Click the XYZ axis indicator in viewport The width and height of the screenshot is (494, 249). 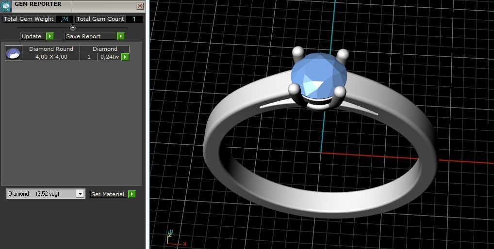pyautogui.click(x=176, y=238)
